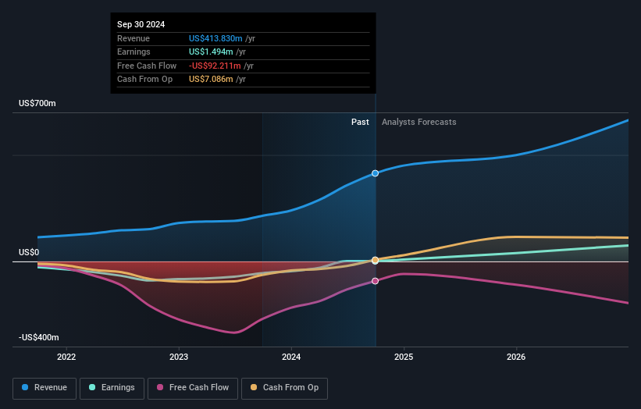Screen dimensions: 641x409
Task: Click the Cash From Op label in tooltip
Action: point(144,80)
